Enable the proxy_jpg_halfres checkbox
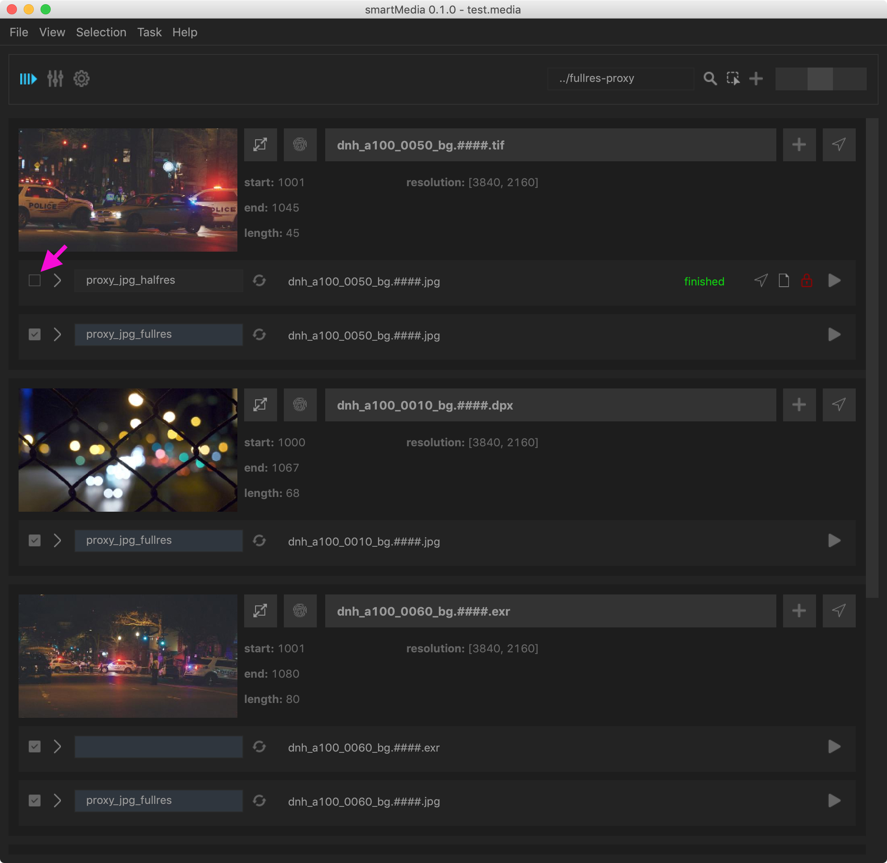887x863 pixels. click(35, 281)
